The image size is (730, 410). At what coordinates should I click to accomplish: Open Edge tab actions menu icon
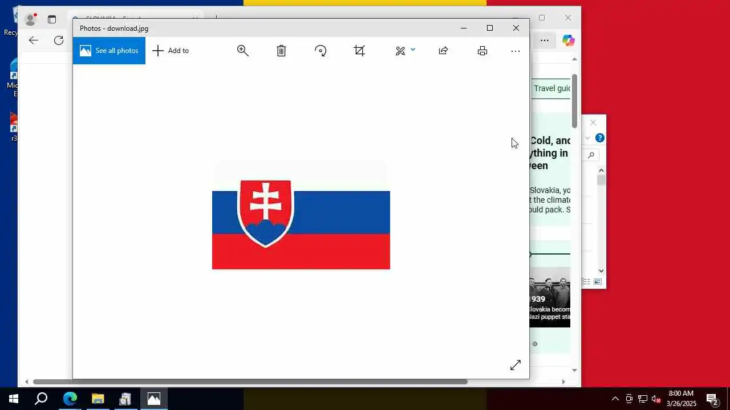[x=52, y=19]
